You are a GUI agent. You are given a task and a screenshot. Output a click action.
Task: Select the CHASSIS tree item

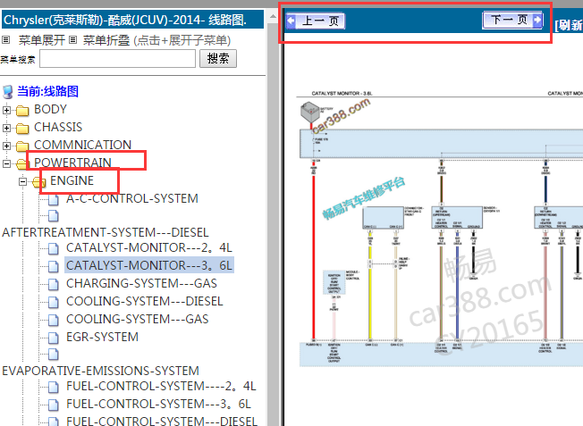[58, 127]
